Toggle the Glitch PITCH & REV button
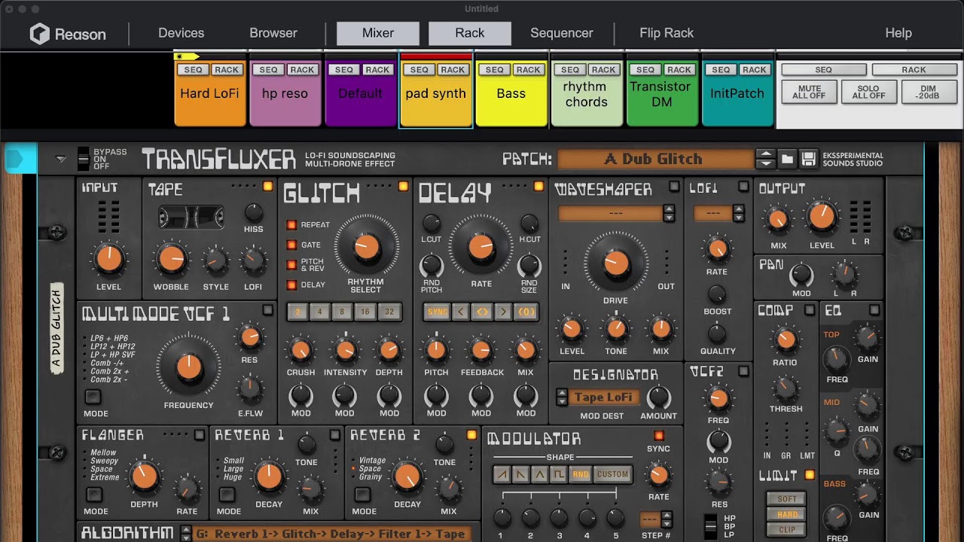Screen dimensions: 964x542 pos(291,264)
